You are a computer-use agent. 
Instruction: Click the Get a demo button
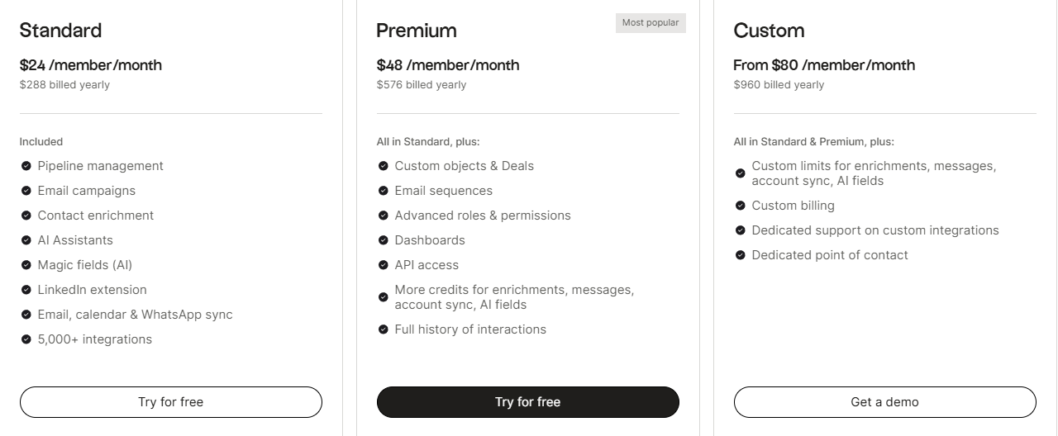click(x=884, y=402)
